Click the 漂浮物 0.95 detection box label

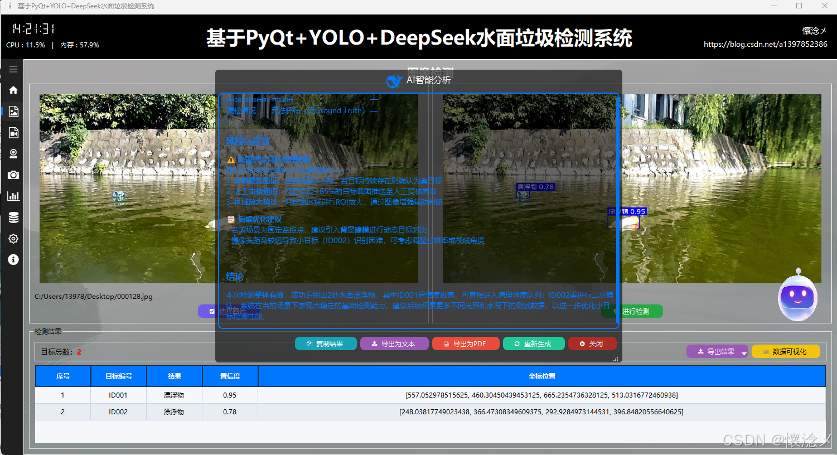tap(627, 211)
